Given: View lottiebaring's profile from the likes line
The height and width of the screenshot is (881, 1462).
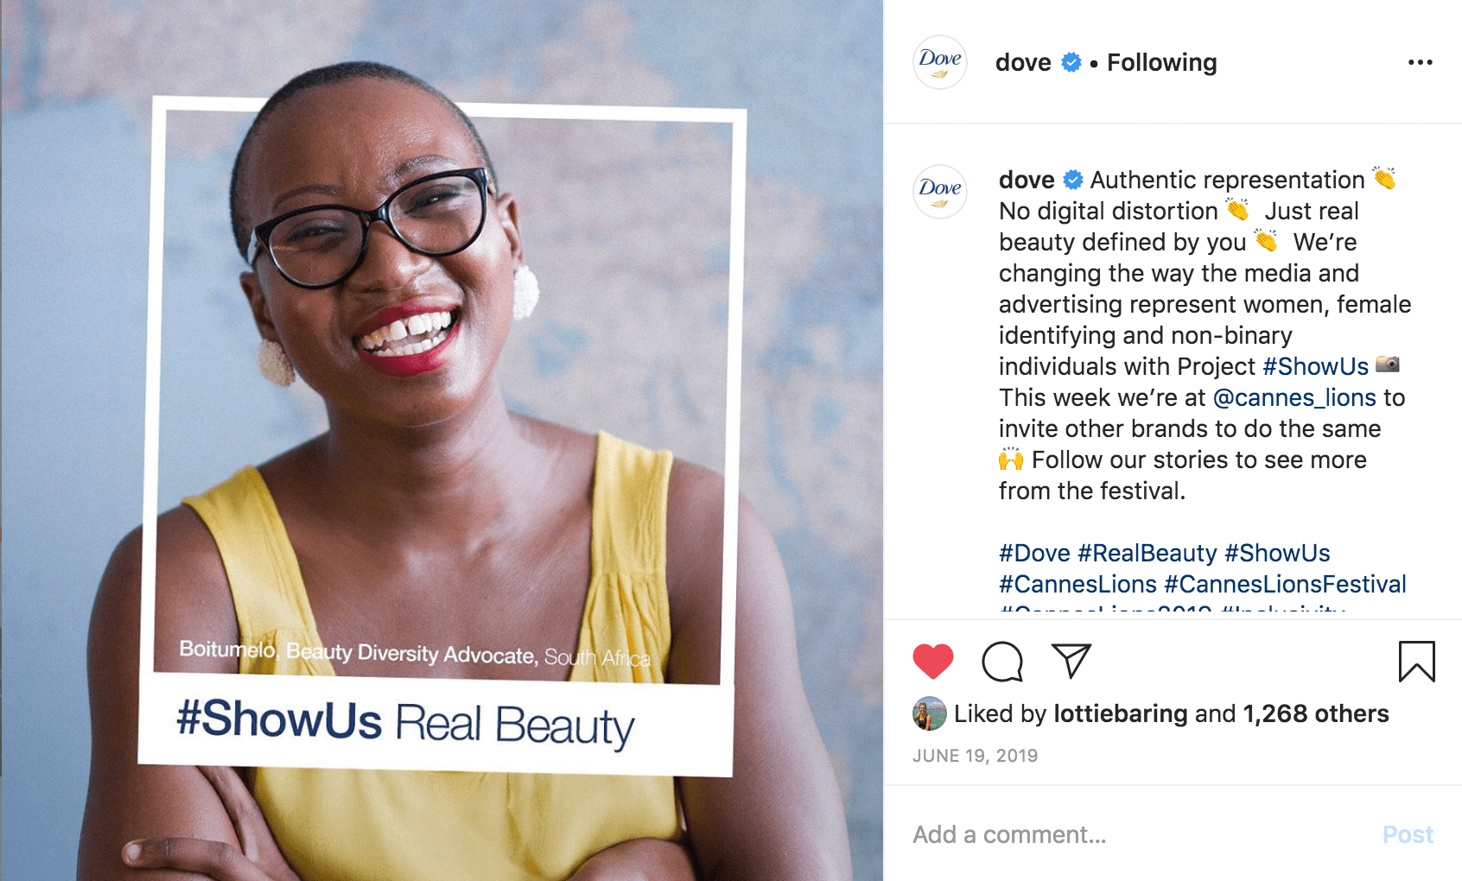Looking at the screenshot, I should point(1121,713).
